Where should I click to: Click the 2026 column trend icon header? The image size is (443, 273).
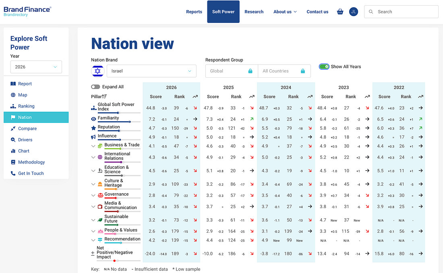point(195,97)
